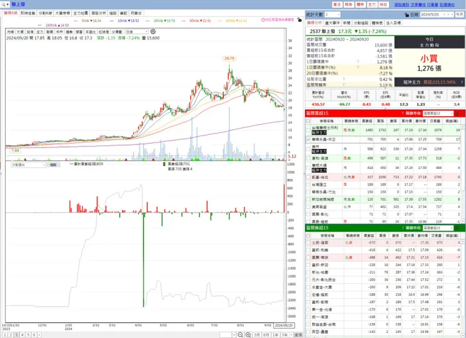Select the 3月 range button
The height and width of the screenshot is (338, 466).
257,335
